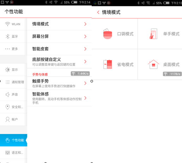
Task: Open 更多 sidebar menu item
Action: [13, 49]
